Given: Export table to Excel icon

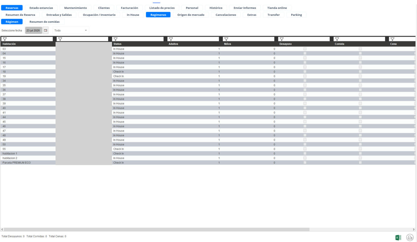Looking at the screenshot, I should 398,238.
